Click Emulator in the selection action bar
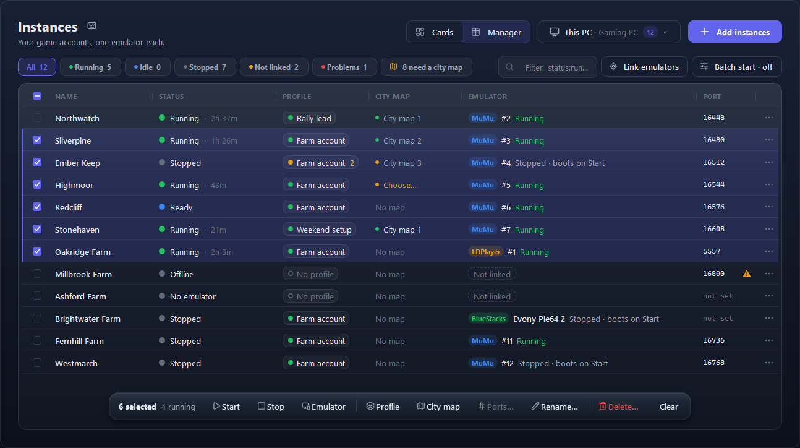Image resolution: width=800 pixels, height=448 pixels. pos(323,407)
